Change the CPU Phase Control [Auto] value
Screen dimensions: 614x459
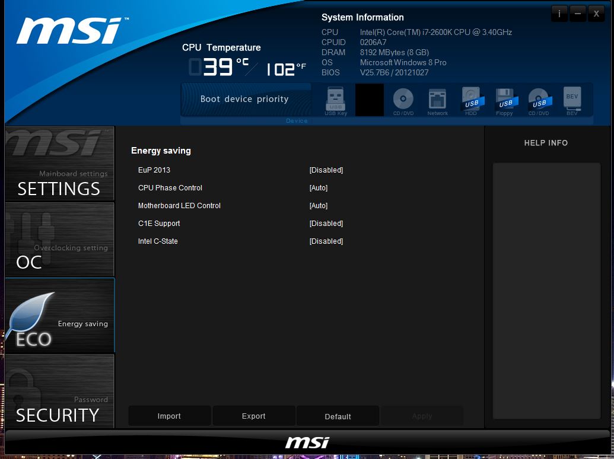(x=319, y=188)
